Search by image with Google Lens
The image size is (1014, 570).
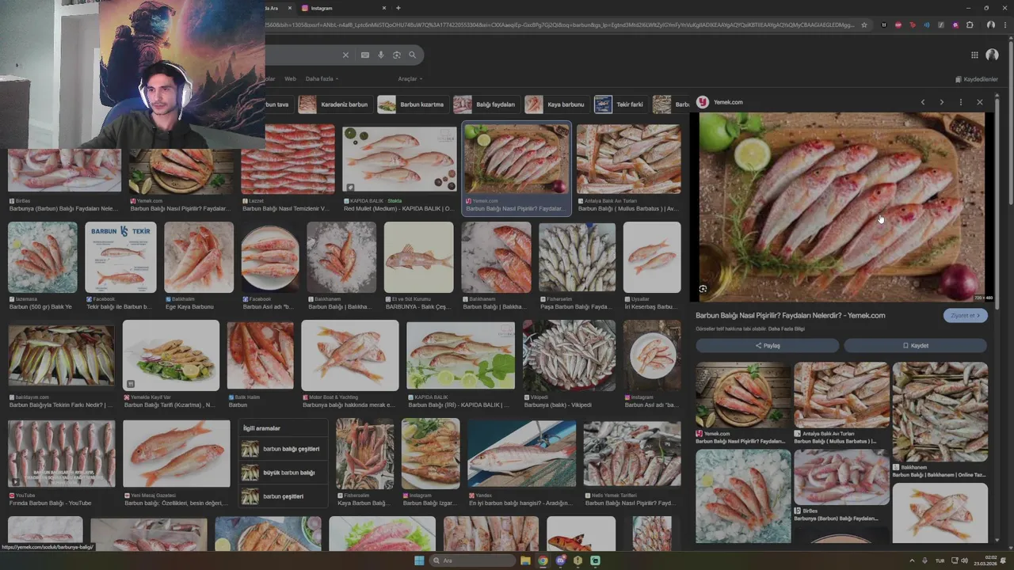click(397, 55)
